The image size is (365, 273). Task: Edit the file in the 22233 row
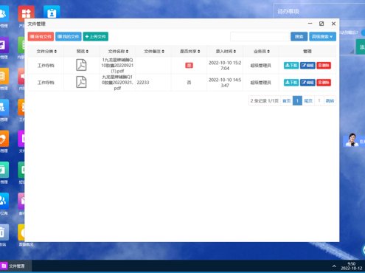[x=307, y=83]
